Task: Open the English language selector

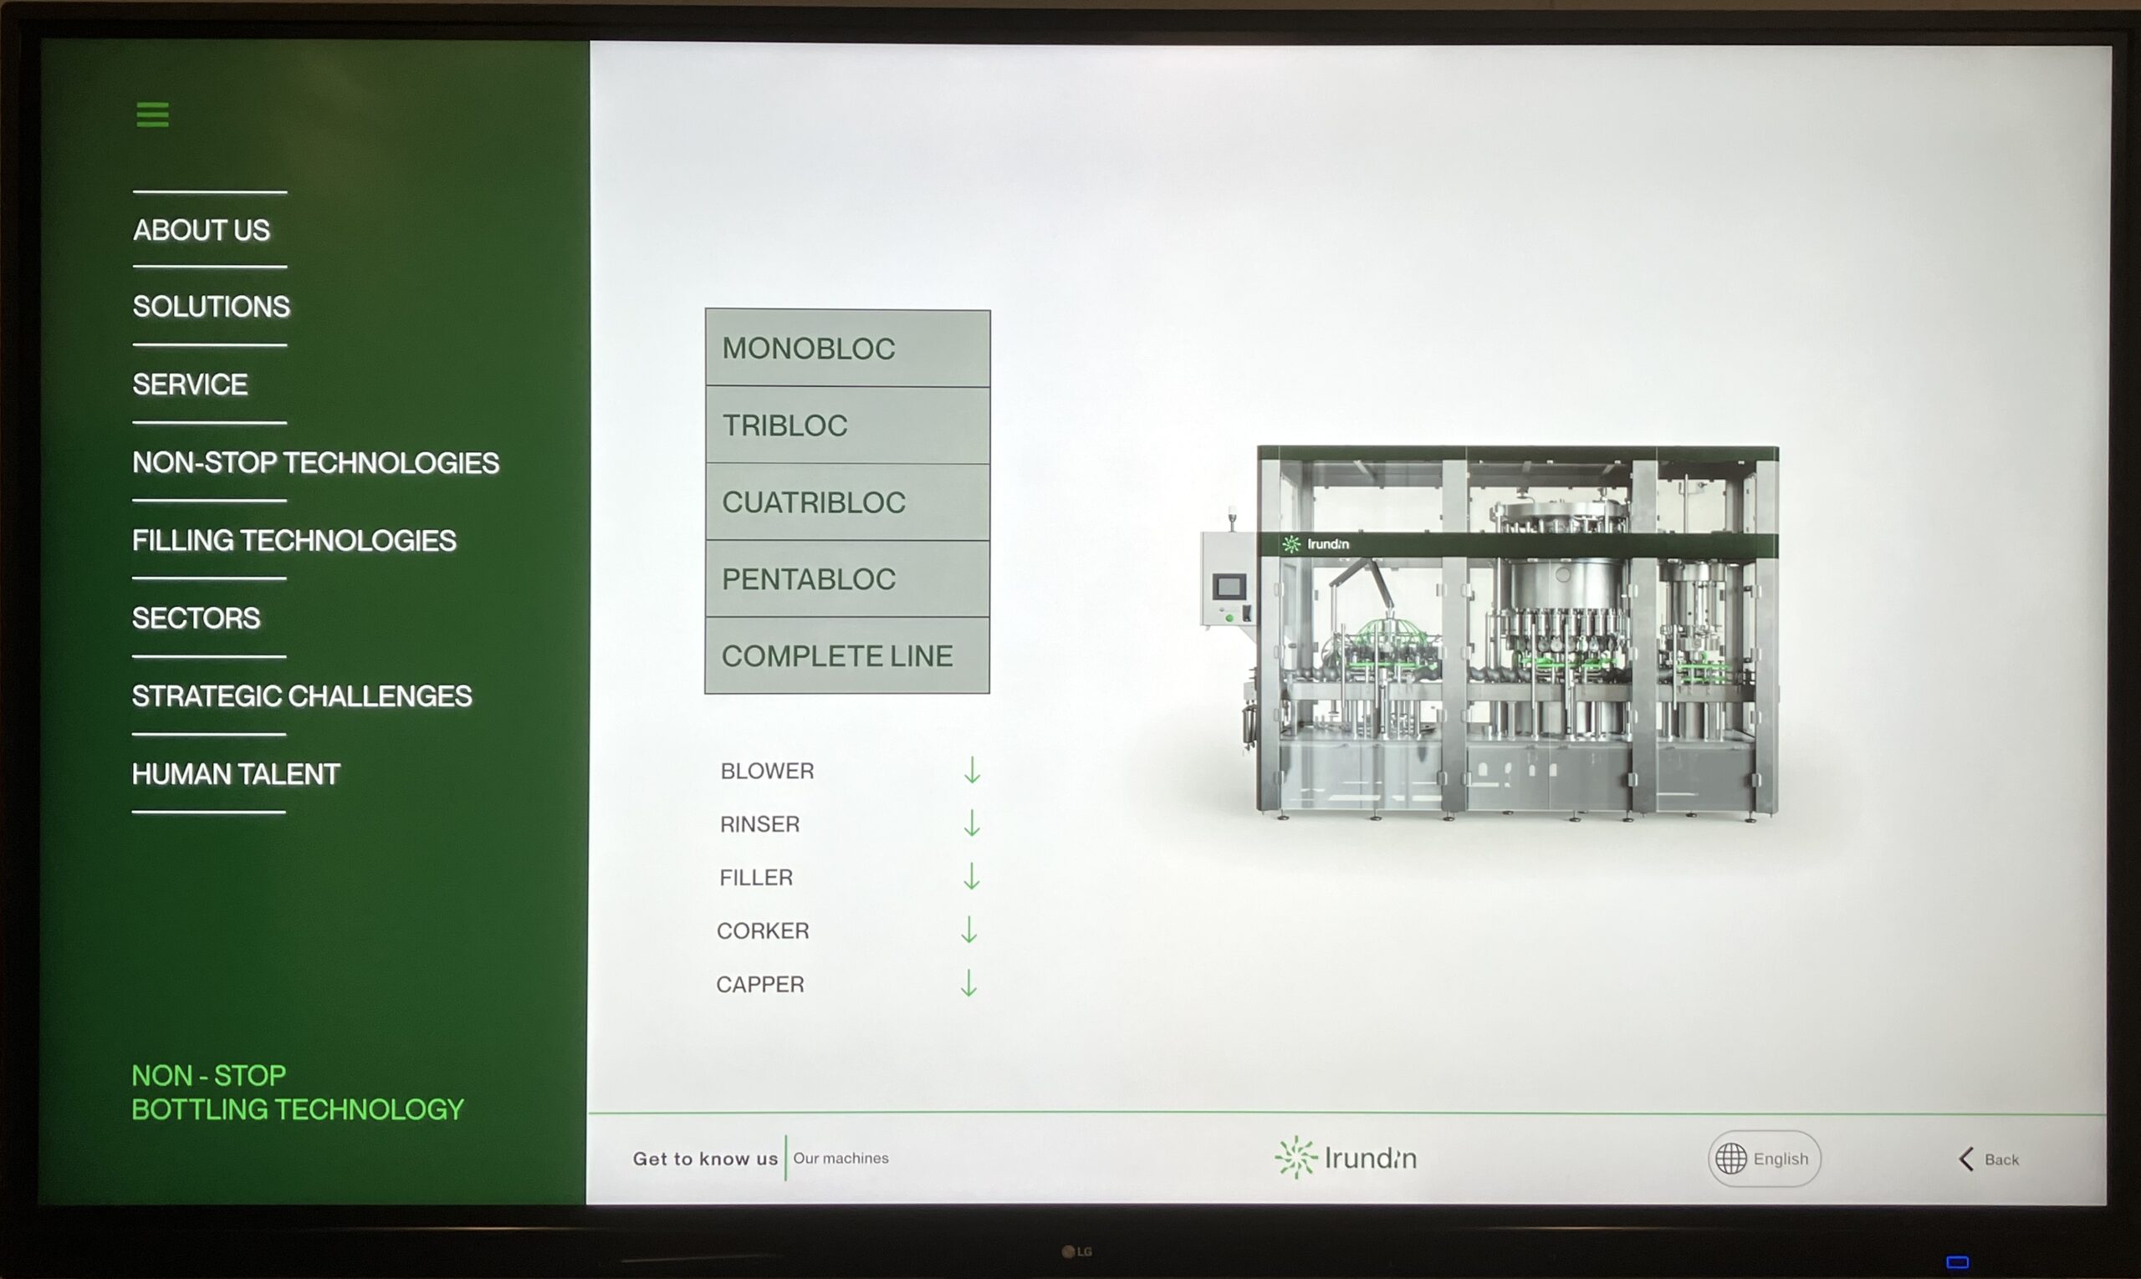Action: 1764,1159
